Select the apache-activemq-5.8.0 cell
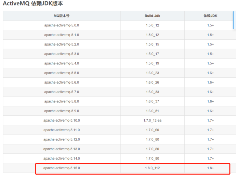Viewport: 236px width, 175px height. pyautogui.click(x=62, y=101)
